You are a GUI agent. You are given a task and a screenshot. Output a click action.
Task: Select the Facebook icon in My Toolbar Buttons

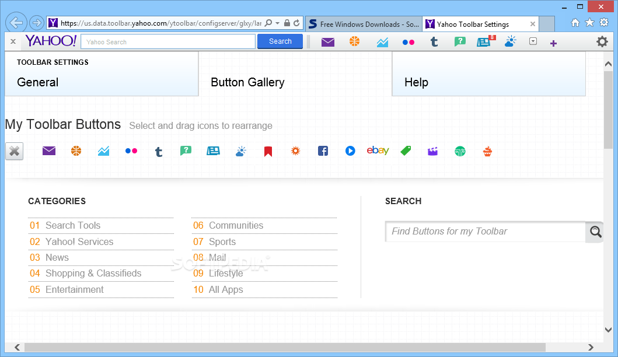point(323,151)
